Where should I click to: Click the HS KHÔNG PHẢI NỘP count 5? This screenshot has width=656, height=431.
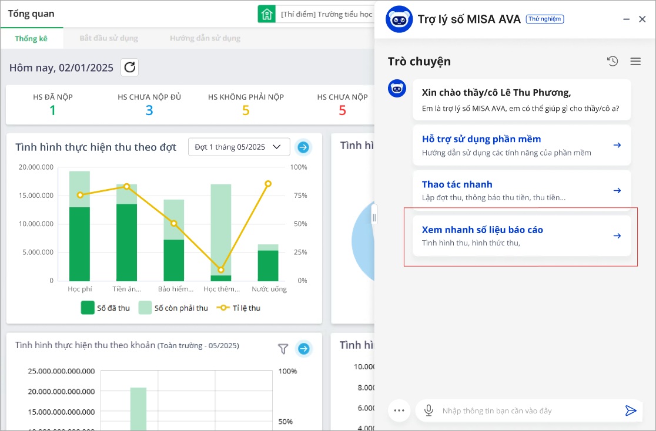pyautogui.click(x=246, y=110)
